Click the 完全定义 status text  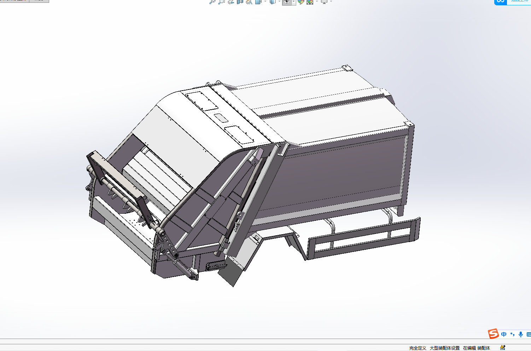click(x=418, y=348)
